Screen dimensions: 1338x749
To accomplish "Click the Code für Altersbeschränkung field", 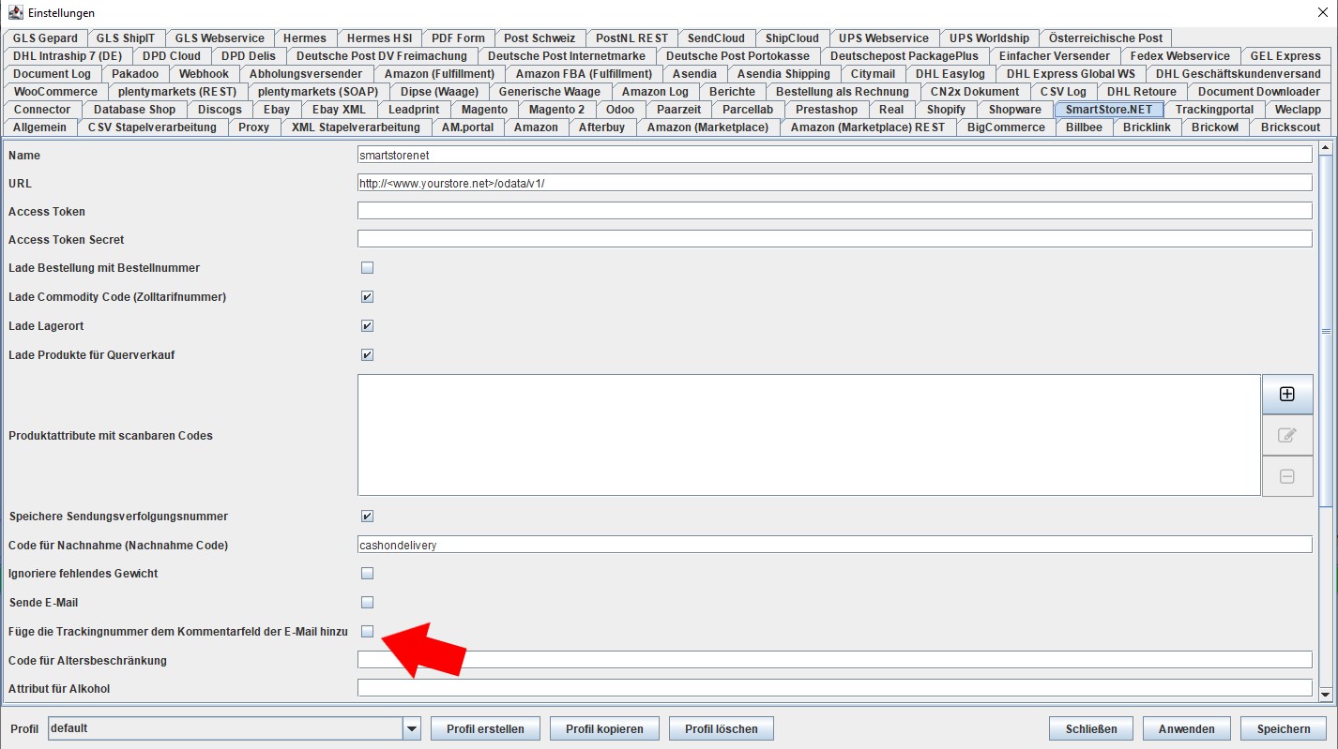I will click(834, 660).
